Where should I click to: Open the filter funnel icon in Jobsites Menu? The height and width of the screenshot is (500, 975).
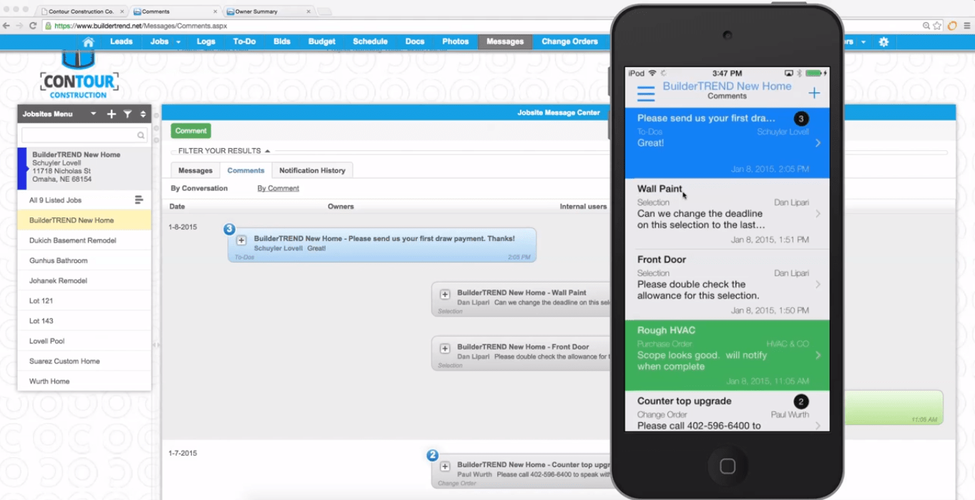point(128,114)
